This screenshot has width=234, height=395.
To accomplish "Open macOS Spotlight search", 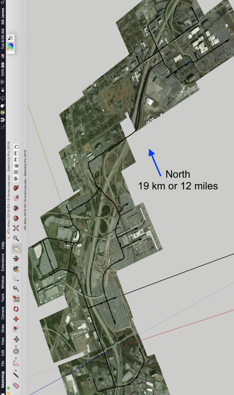I will 3,2.
